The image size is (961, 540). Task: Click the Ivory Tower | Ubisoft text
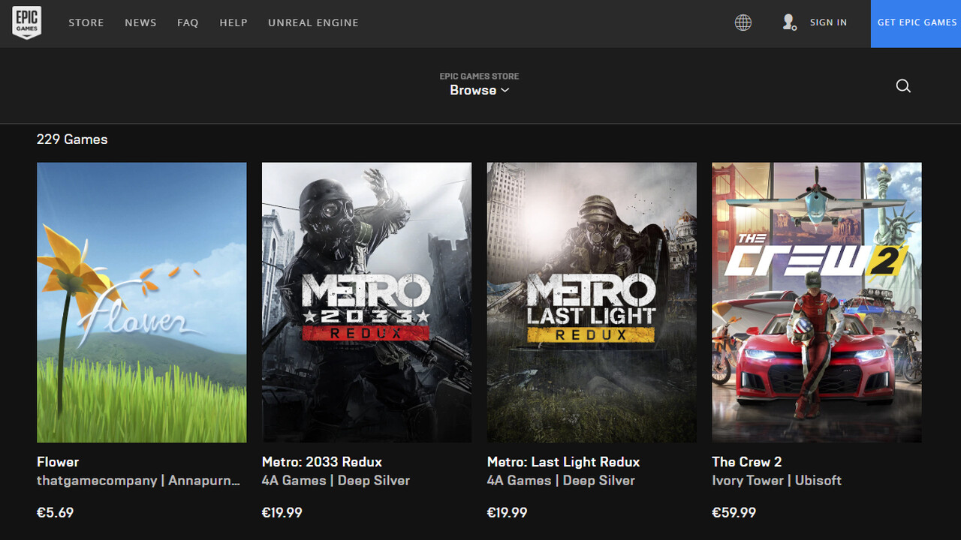[x=777, y=481]
